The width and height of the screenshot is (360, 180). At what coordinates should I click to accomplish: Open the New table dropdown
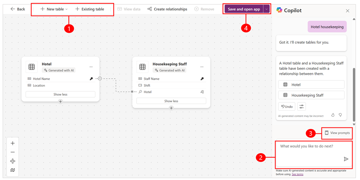pyautogui.click(x=54, y=9)
